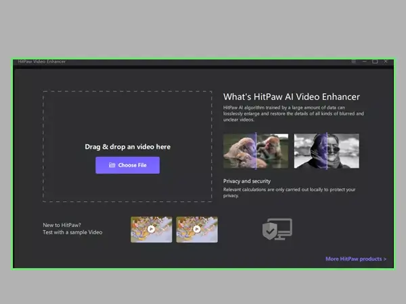Viewport: 406px width, 304px height.
Task: Open the More HitPaw products link
Action: (356, 259)
